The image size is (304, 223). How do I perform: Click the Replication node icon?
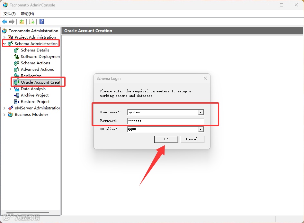pyautogui.click(x=17, y=76)
